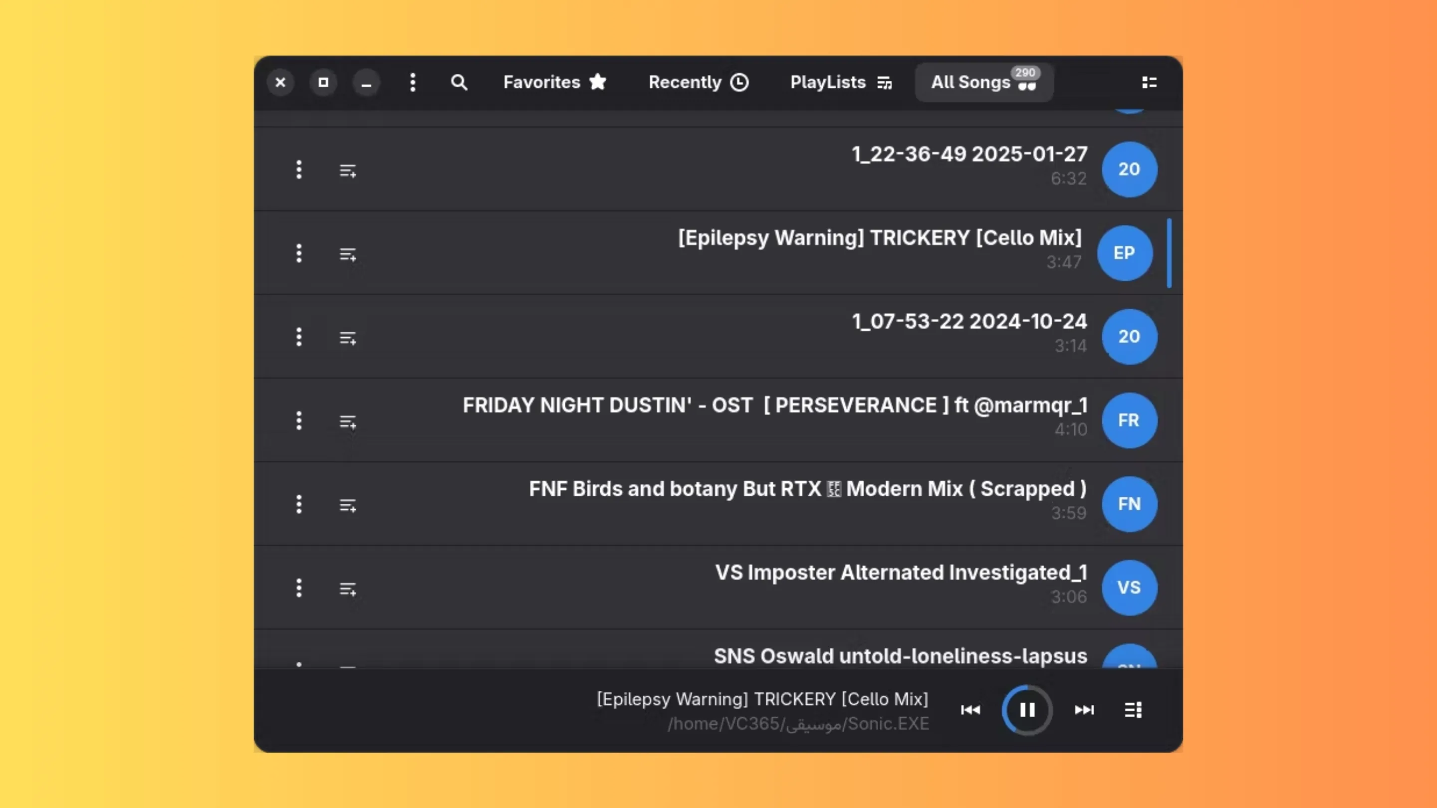
Task: Click the 6:32 duration label
Action: click(x=1068, y=179)
